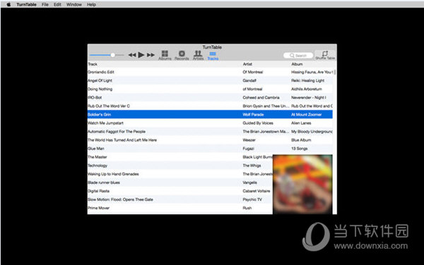Open the Window menu
424x265 pixels.
coord(74,4)
